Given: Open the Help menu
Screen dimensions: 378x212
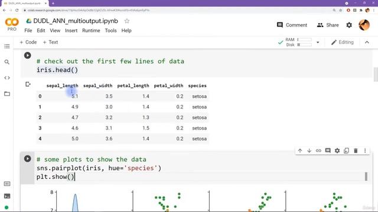Looking at the screenshot, I should pos(126,31).
